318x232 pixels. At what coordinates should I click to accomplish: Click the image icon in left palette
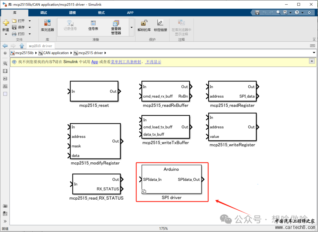pos(5,86)
